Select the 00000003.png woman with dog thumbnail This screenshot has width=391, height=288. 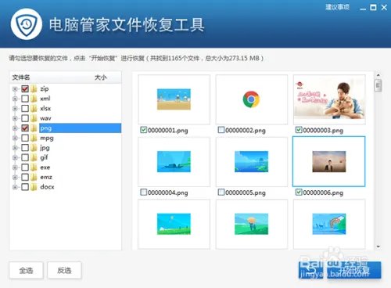tap(329, 99)
